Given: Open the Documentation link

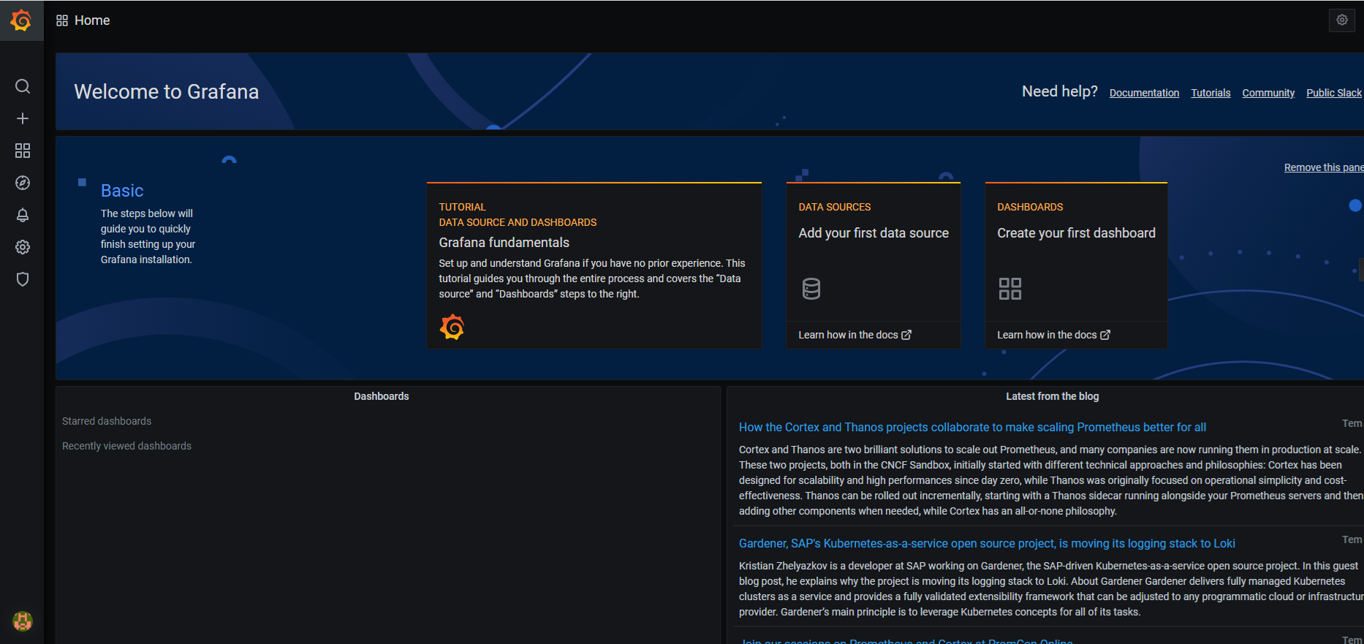Looking at the screenshot, I should pos(1144,93).
